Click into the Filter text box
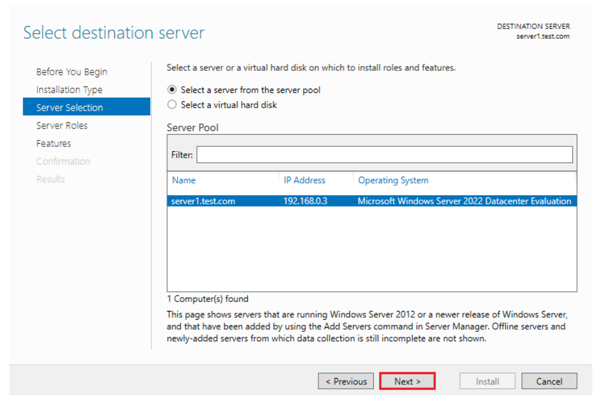Screen dimensions: 598x397 click(x=384, y=154)
